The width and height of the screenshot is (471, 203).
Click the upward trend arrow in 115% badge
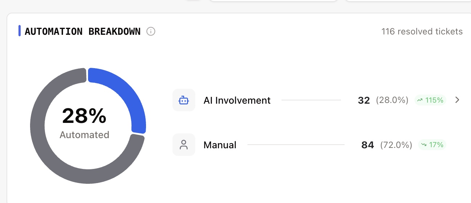coord(420,100)
